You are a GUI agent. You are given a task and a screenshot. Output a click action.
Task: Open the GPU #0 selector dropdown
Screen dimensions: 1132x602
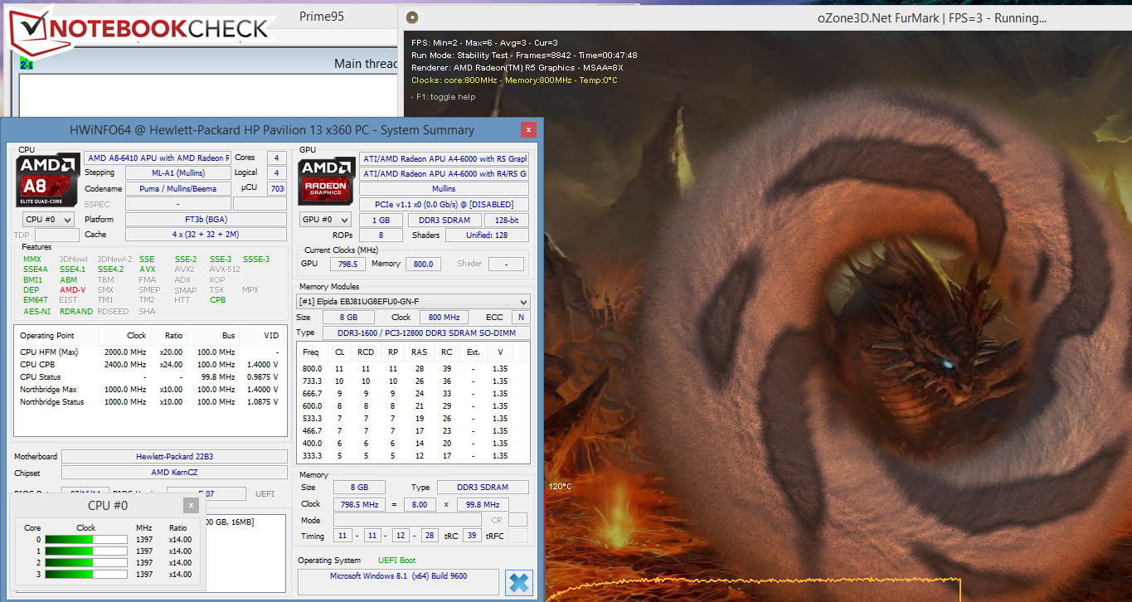pyautogui.click(x=326, y=220)
